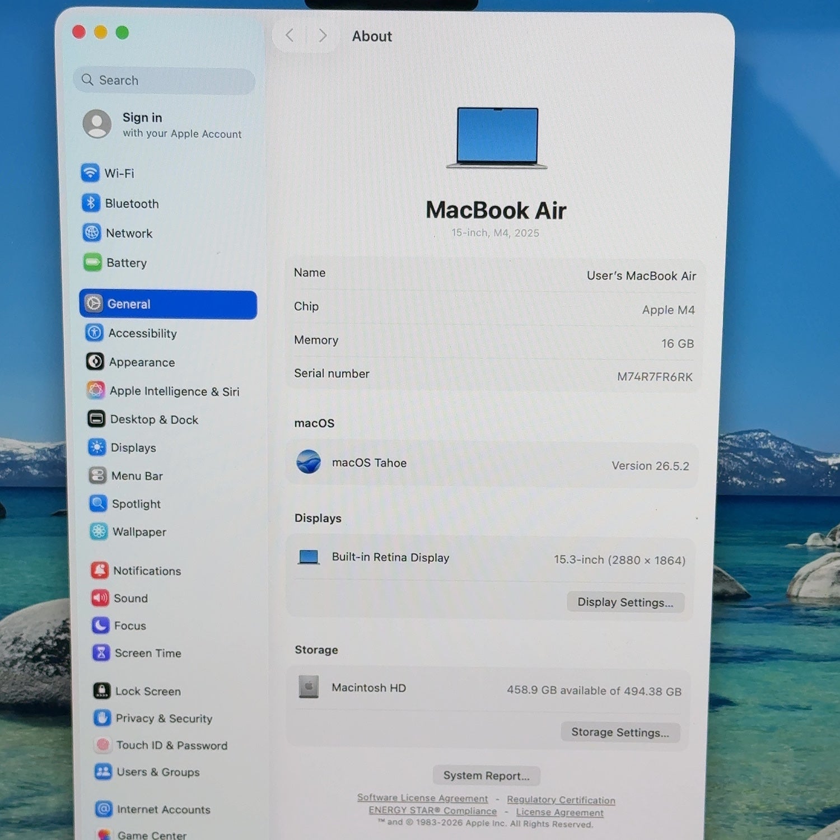Go back with the left chevron
Screen dimensions: 840x840
click(290, 35)
